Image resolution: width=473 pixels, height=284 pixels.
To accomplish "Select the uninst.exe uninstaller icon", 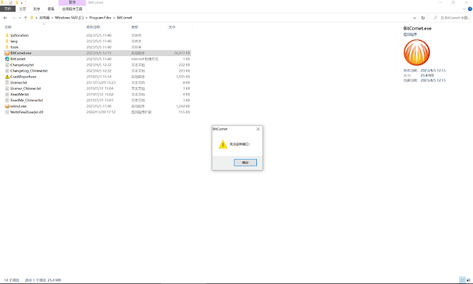I will tap(6, 106).
